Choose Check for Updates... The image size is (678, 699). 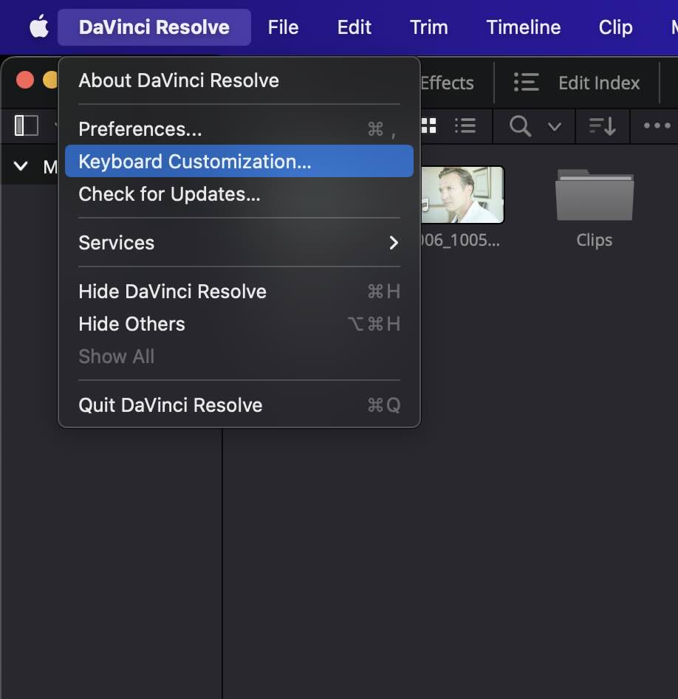click(x=239, y=194)
